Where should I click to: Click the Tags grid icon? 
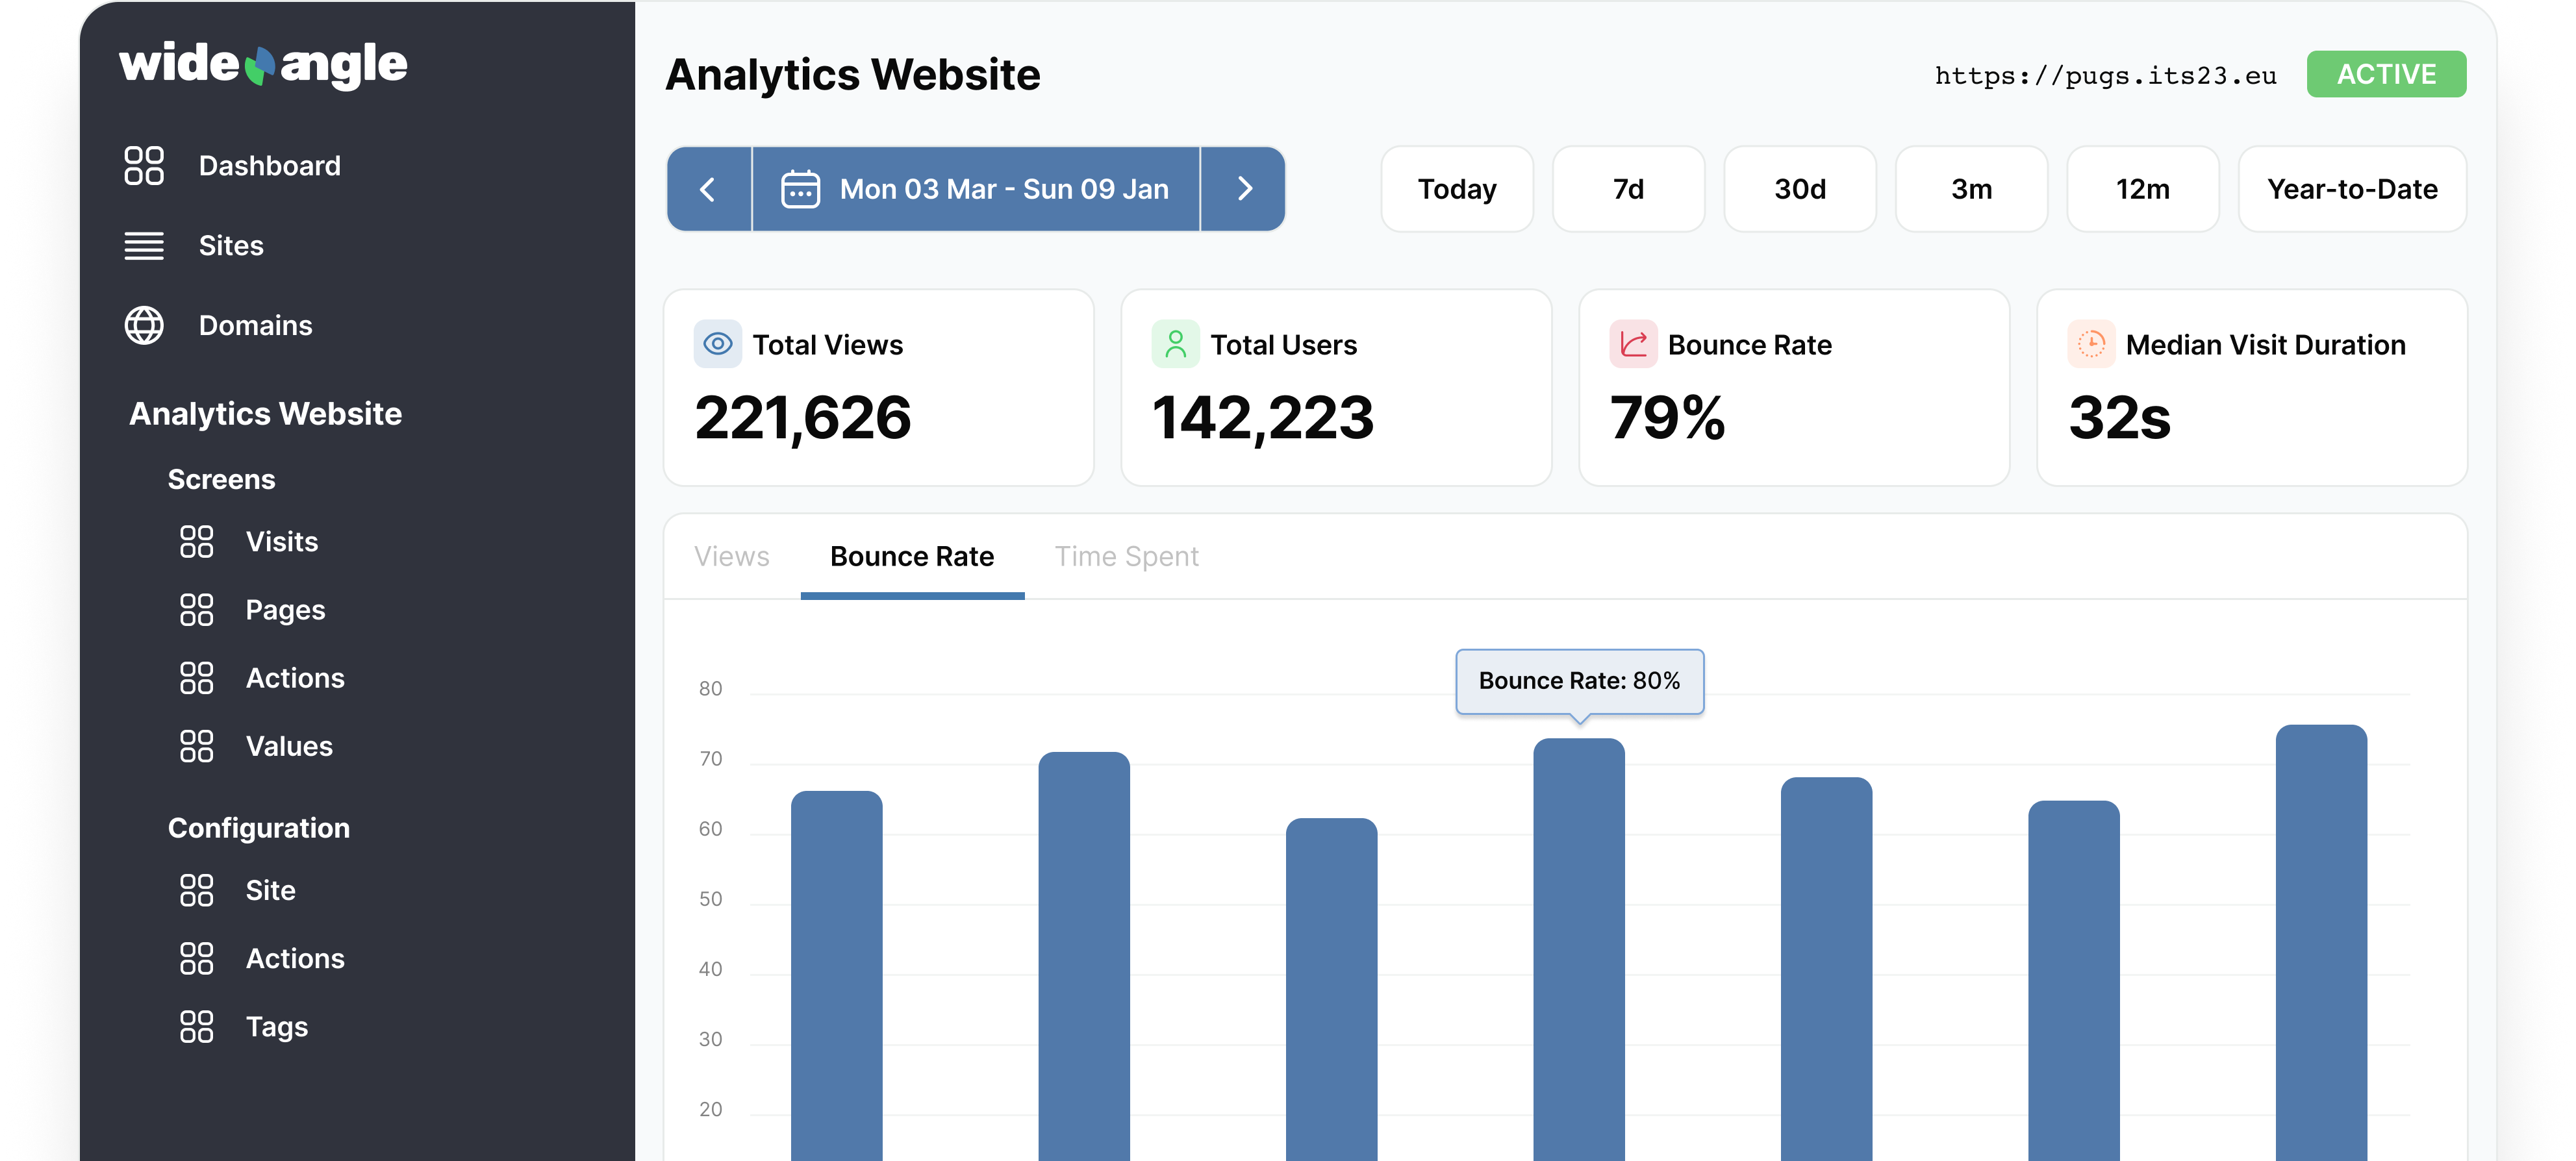197,1027
